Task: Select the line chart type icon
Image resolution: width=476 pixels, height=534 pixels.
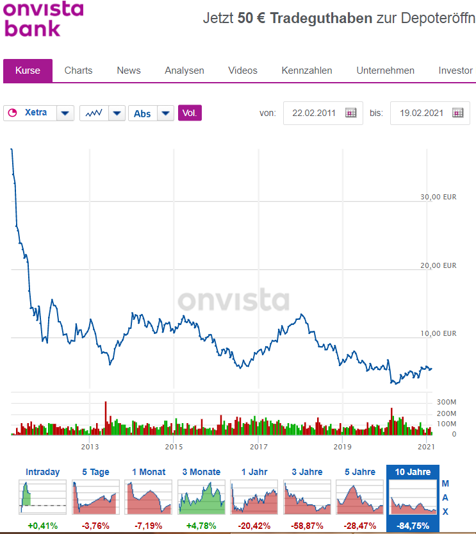Action: (x=94, y=113)
